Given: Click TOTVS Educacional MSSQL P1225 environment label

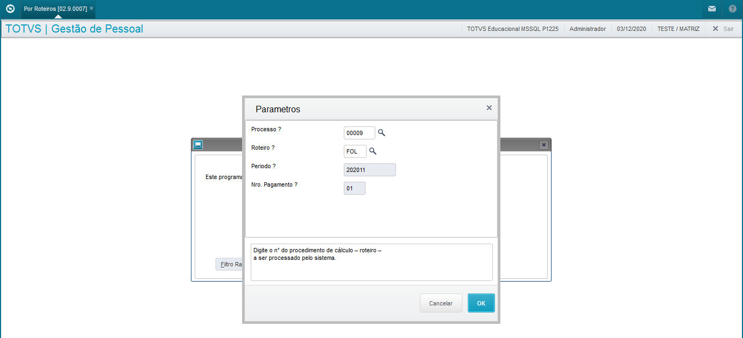Looking at the screenshot, I should click(512, 29).
